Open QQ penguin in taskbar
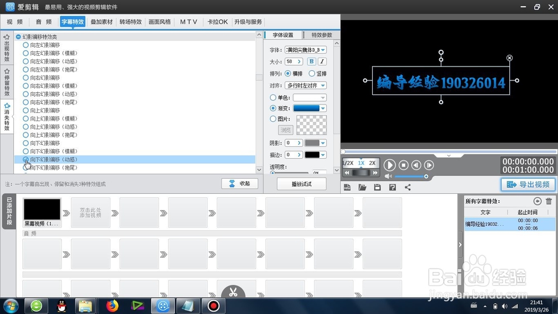 61,306
